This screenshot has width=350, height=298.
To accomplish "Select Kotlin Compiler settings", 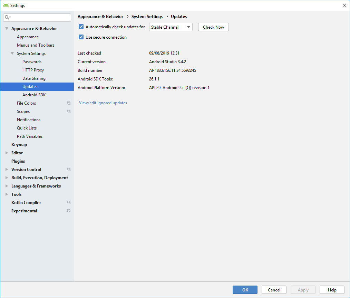I will pyautogui.click(x=26, y=202).
